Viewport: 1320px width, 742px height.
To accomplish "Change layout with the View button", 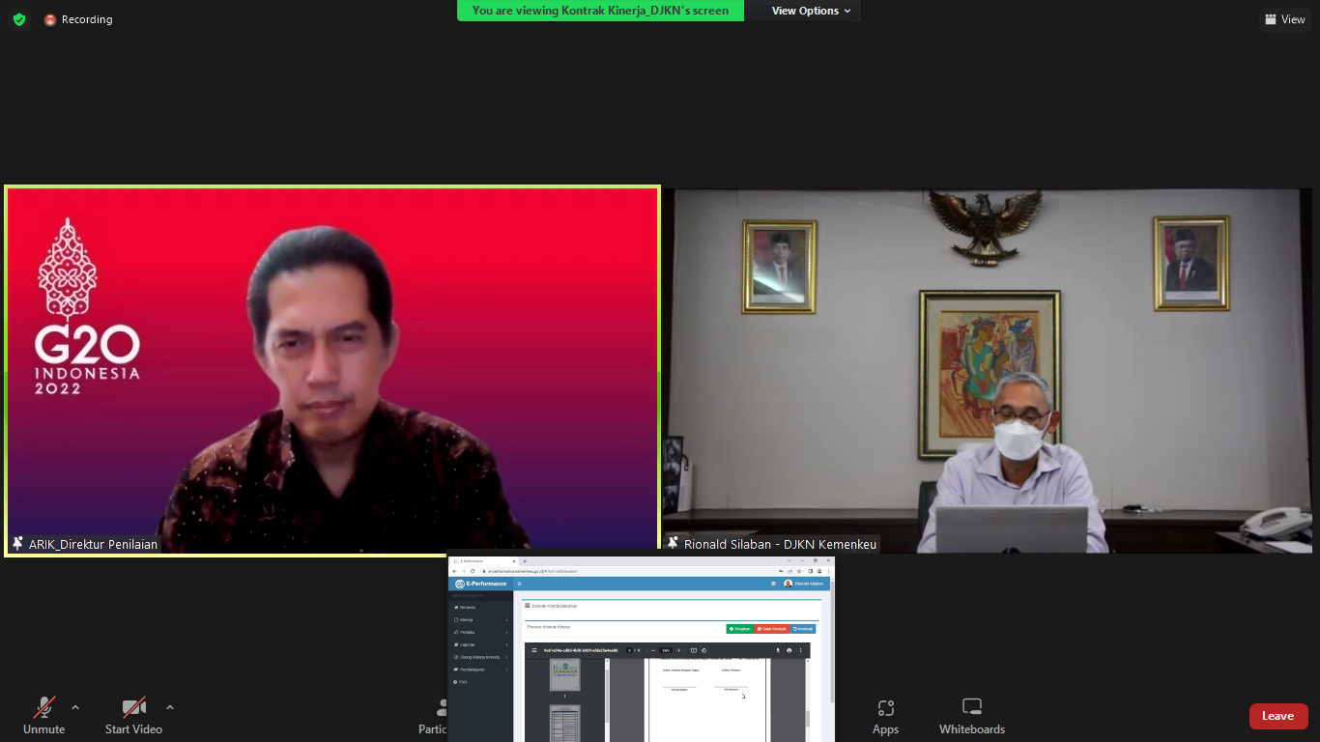I will [x=1284, y=19].
